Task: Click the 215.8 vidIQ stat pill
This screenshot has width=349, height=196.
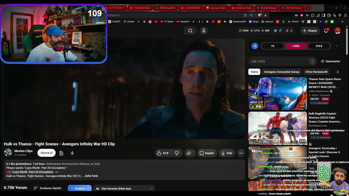Action: 319,46
